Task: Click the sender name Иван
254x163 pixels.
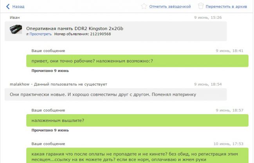Action: coord(14,18)
